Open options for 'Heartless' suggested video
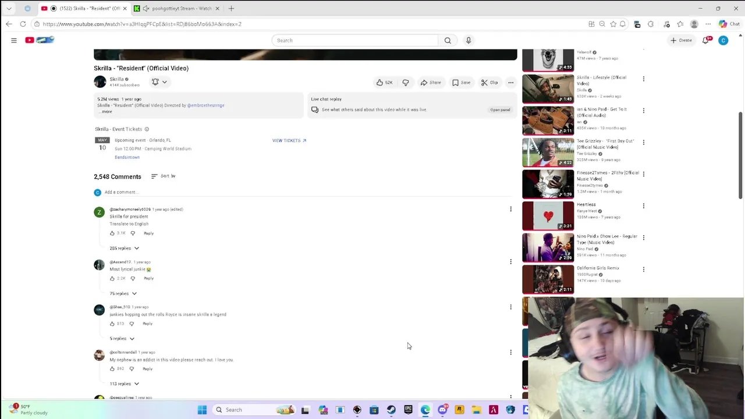This screenshot has height=419, width=745. (643, 205)
